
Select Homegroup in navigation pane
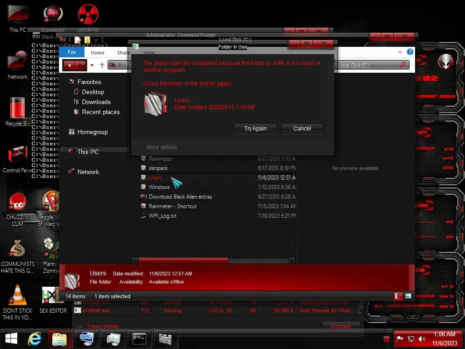tap(92, 132)
